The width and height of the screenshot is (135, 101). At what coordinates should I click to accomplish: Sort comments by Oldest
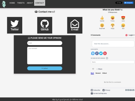point(104,73)
